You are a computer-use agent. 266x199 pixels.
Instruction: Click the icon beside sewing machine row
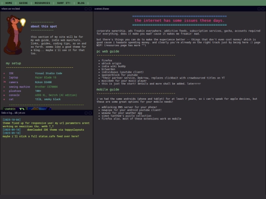(4, 87)
